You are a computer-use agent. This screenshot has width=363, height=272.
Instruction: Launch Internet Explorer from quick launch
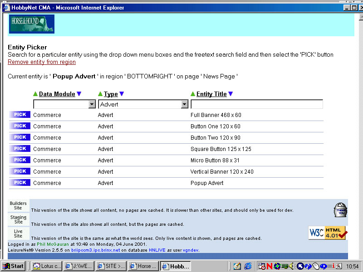pyautogui.click(x=248, y=266)
